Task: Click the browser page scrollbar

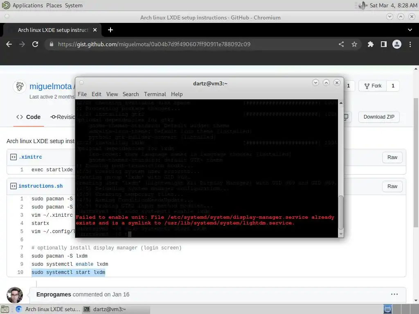Action: 416,163
